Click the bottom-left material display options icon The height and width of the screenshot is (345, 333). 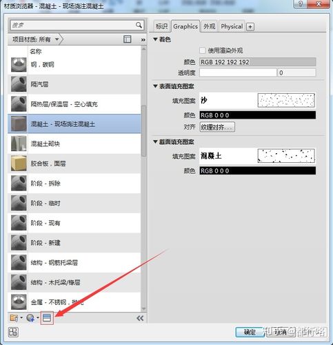point(13,332)
